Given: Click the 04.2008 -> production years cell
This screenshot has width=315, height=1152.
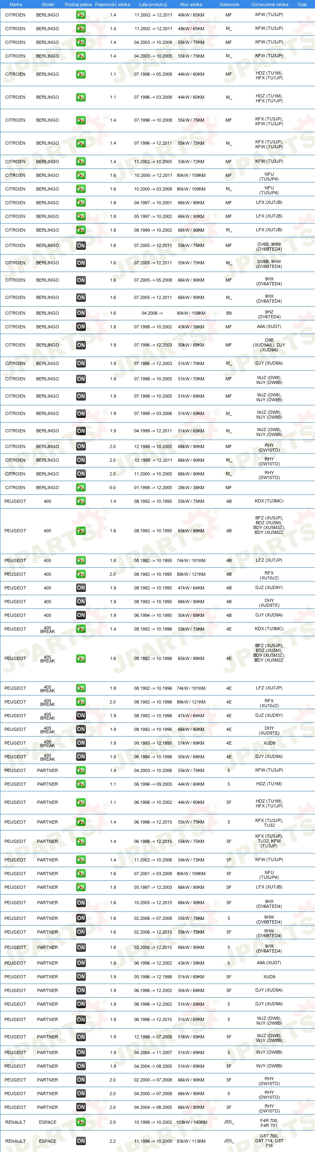Looking at the screenshot, I should 152,313.
